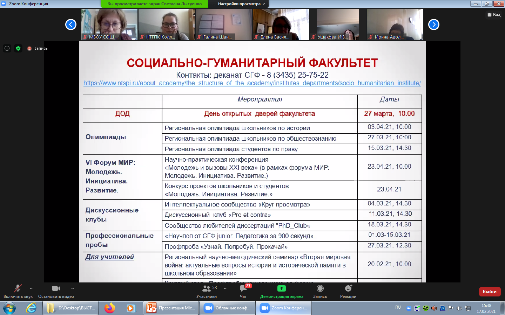Click the Record icon in Zoom toolbar
This screenshot has height=315, width=505.
click(x=320, y=289)
